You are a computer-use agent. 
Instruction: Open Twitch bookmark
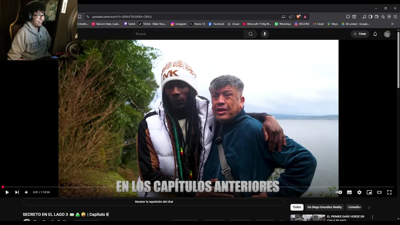pyautogui.click(x=130, y=24)
